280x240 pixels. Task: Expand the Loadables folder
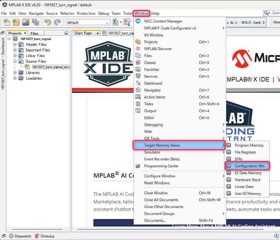tap(15, 78)
